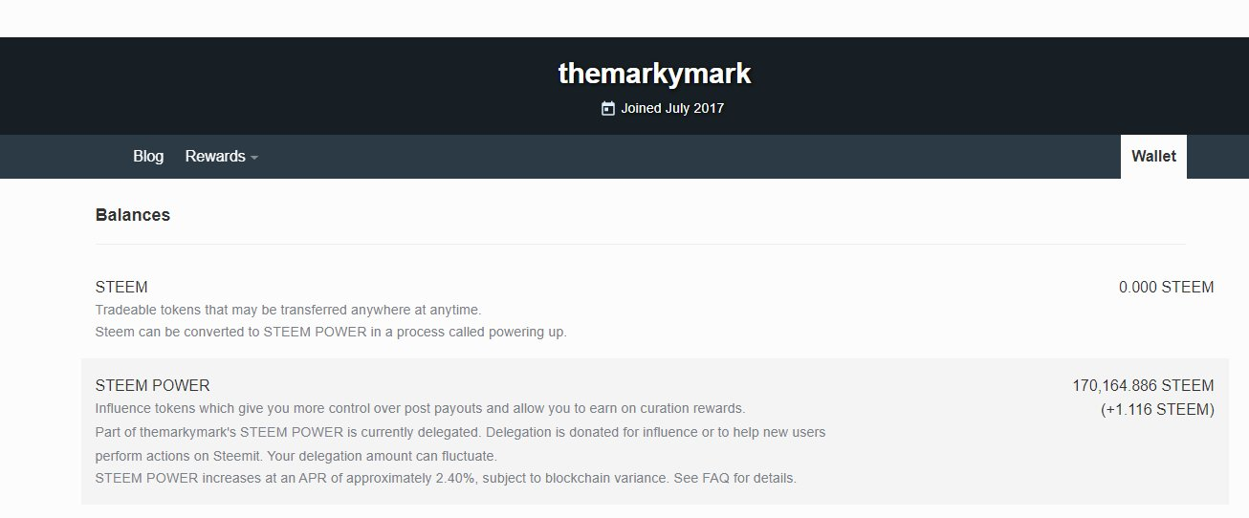Expand the Rewards dropdown arrow
The image size is (1249, 518).
tap(254, 158)
